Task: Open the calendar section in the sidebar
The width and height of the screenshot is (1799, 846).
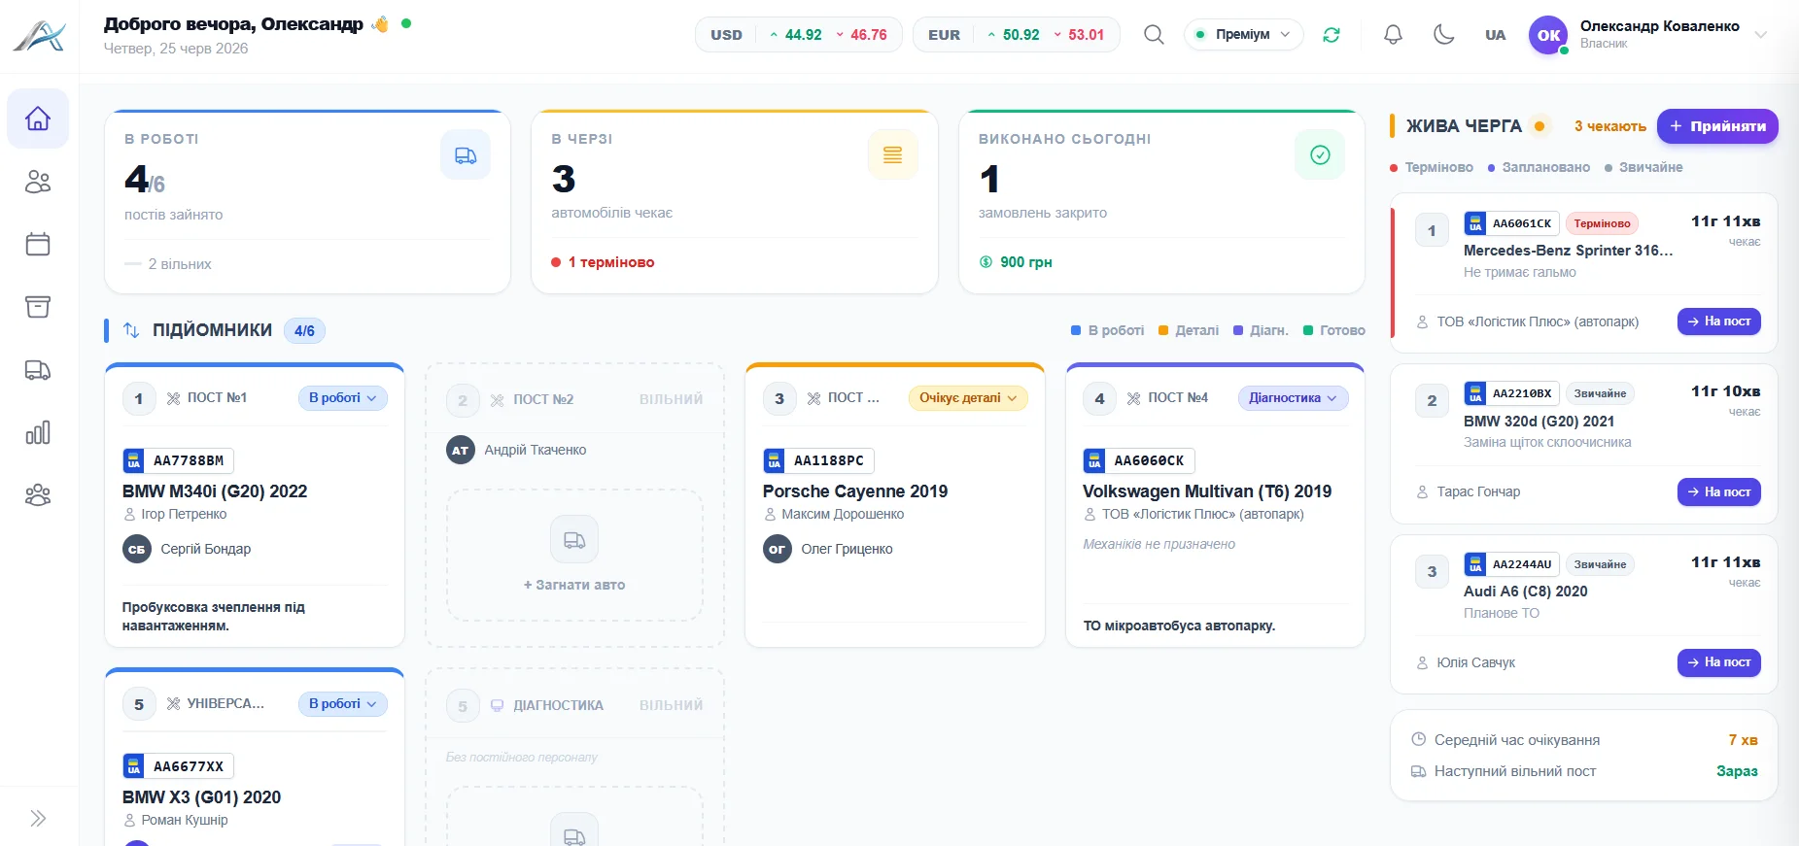Action: tap(38, 244)
